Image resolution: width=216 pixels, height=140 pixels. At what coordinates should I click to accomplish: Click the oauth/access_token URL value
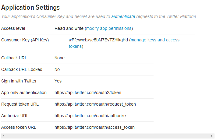pos(94,127)
